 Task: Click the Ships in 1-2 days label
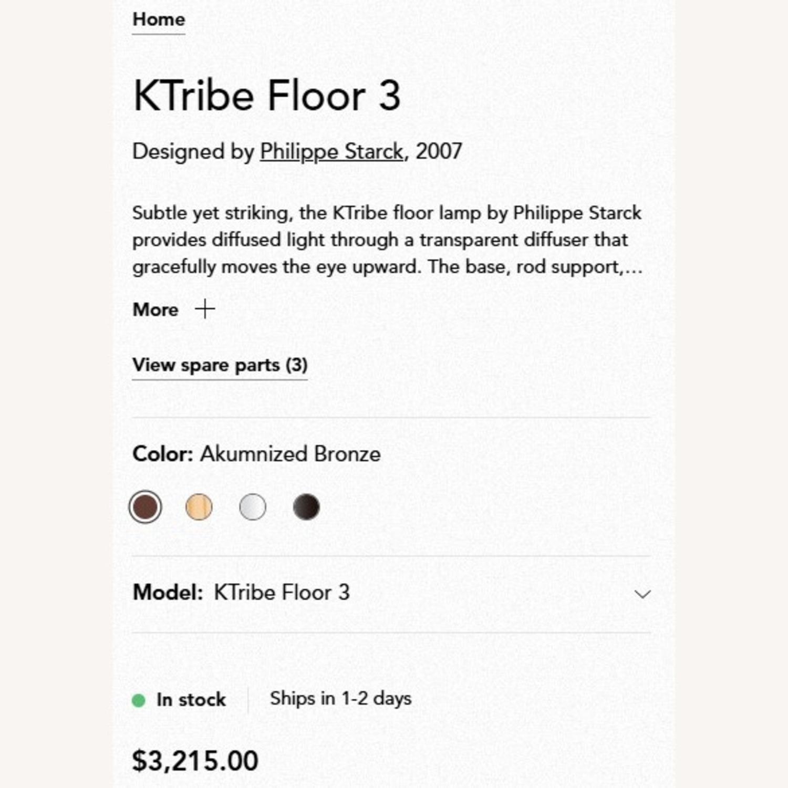coord(340,698)
